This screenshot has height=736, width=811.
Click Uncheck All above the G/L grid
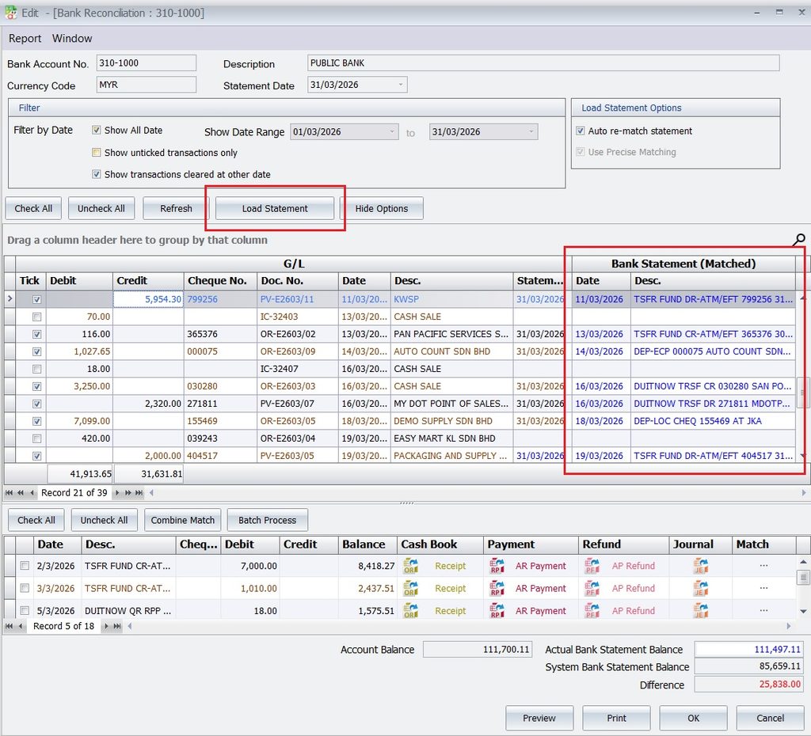(x=101, y=208)
